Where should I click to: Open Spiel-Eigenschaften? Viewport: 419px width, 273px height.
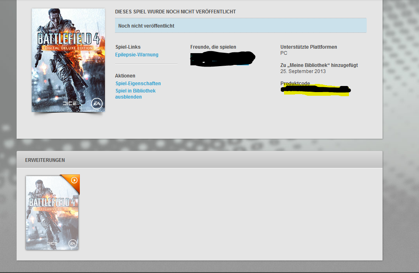[x=138, y=84]
